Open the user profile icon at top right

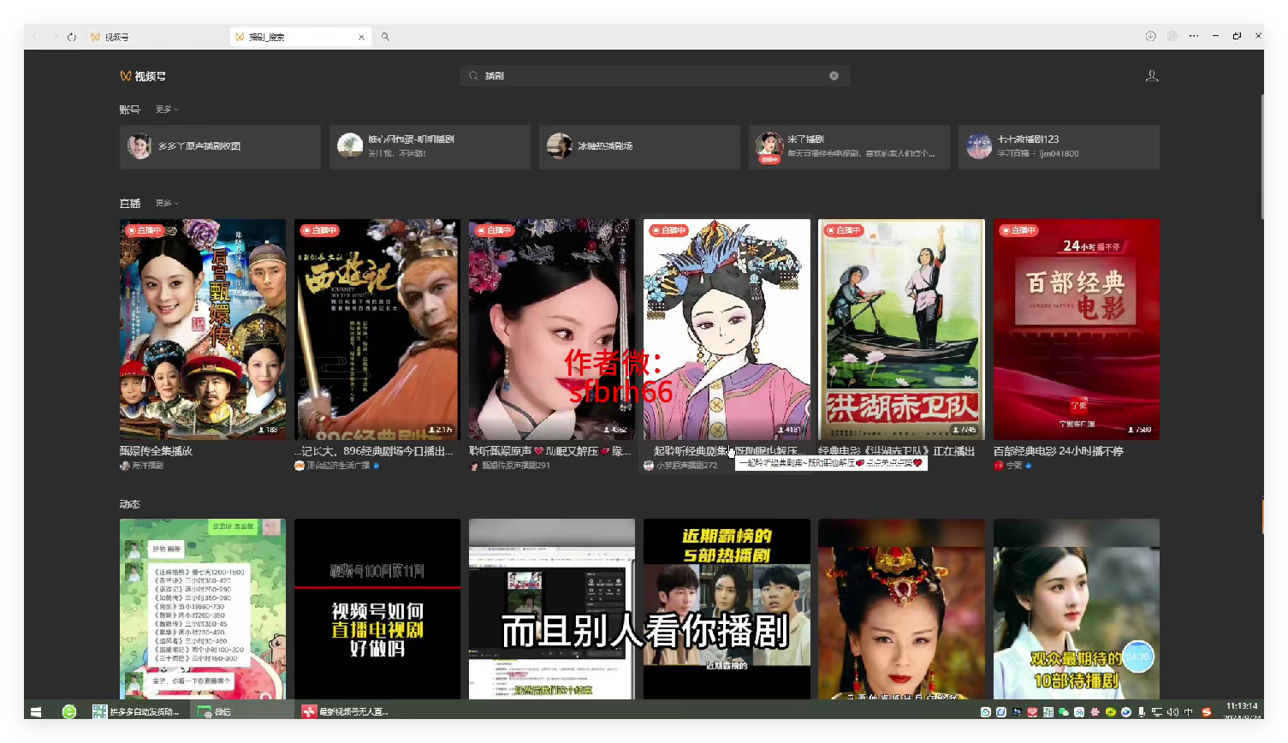(x=1152, y=76)
